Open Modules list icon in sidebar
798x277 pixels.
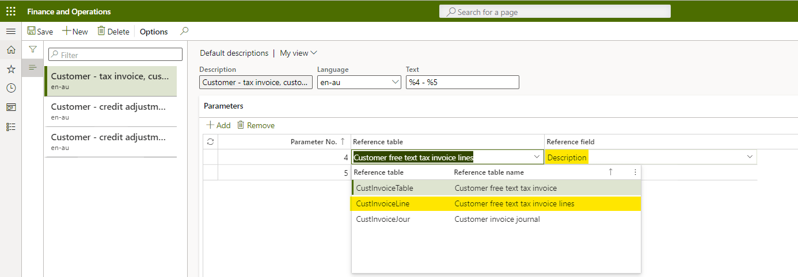[11, 127]
